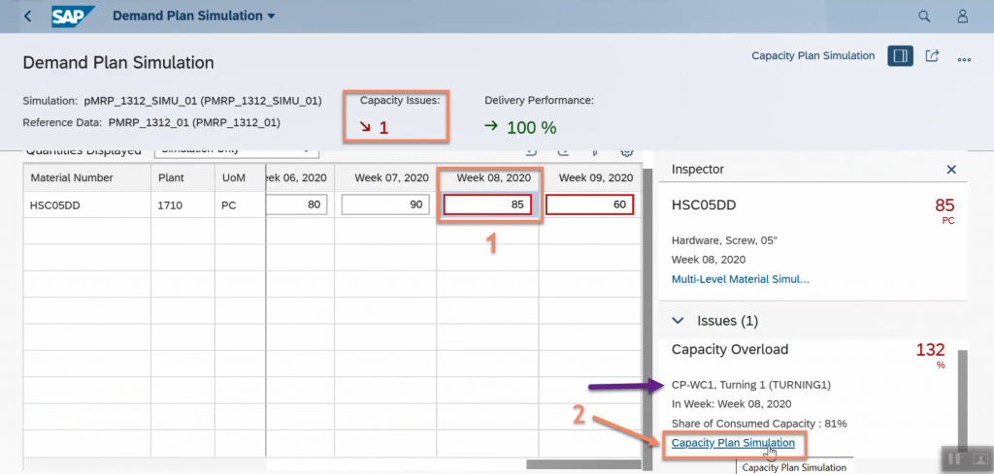
Task: Click the picture-in-picture overlay icon
Action: point(978,458)
